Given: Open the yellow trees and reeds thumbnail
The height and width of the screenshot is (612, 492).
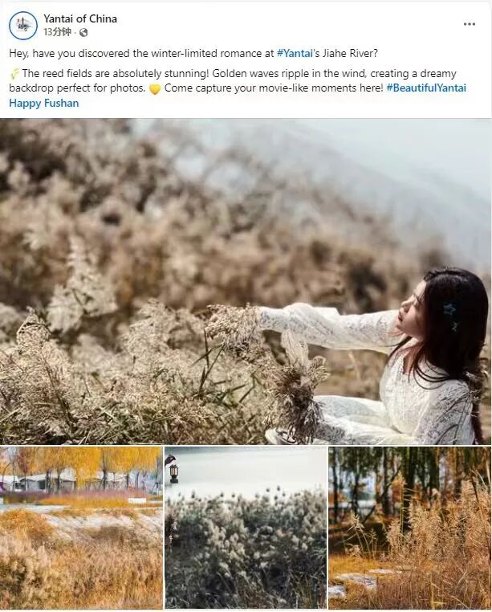Looking at the screenshot, I should coord(81,528).
